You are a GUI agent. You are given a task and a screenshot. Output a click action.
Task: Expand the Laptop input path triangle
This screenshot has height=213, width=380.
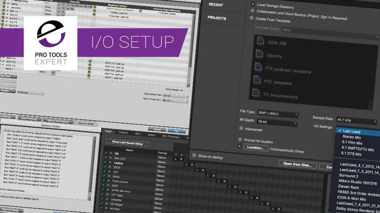(110, 162)
